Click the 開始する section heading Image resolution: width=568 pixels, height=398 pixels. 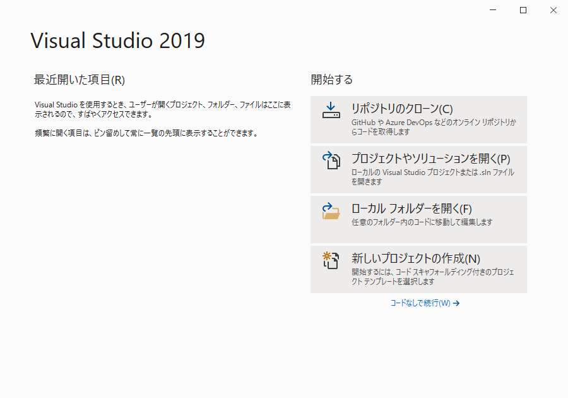click(332, 80)
